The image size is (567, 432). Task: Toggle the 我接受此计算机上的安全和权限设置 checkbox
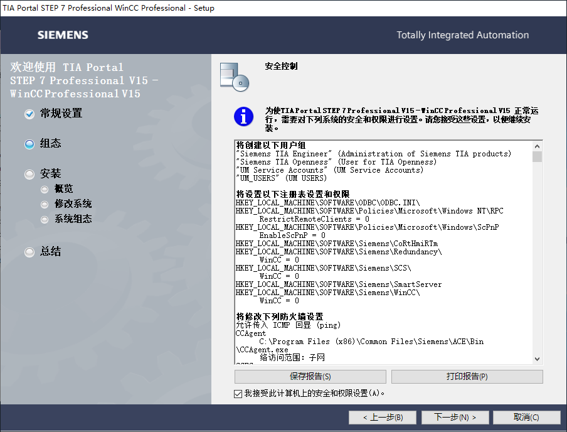pyautogui.click(x=238, y=394)
